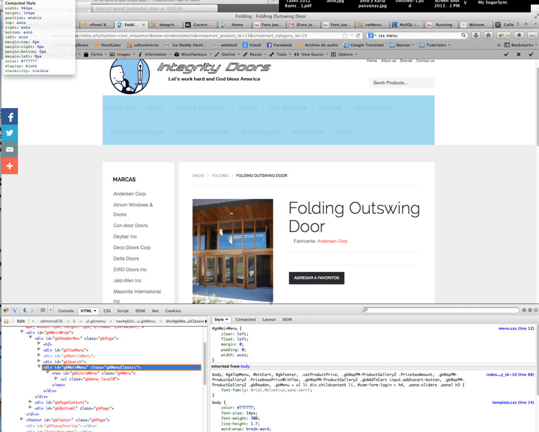Click Firebug HTML panel vertical scrollbar
The image size is (539, 432).
click(205, 362)
